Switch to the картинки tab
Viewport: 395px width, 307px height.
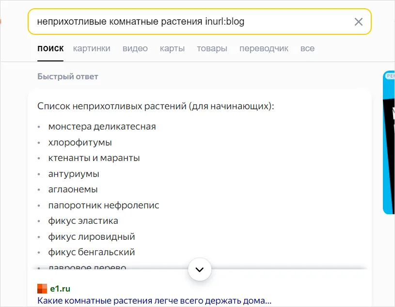[x=92, y=48]
